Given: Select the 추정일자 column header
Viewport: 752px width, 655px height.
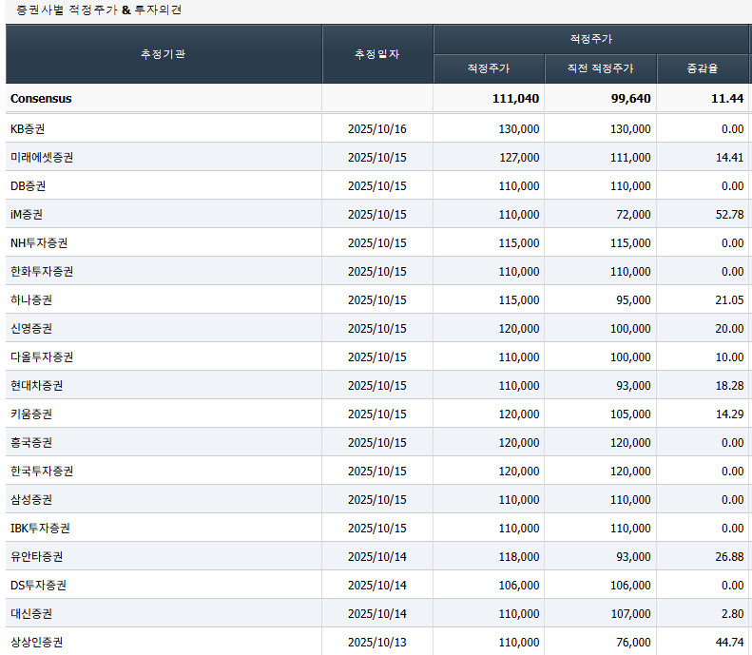Looking at the screenshot, I should [x=377, y=54].
